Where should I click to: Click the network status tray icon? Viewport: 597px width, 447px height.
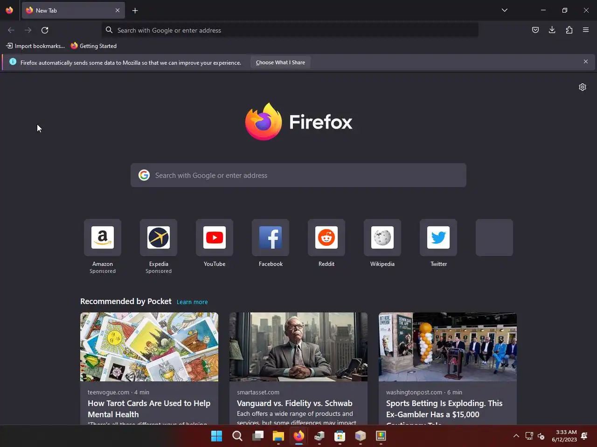(529, 436)
